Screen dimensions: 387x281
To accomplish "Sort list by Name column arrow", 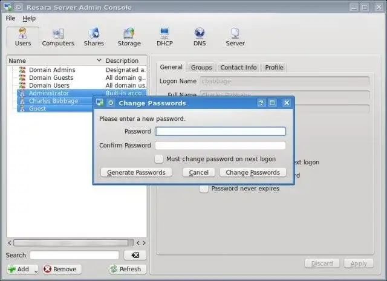I will pyautogui.click(x=99, y=60).
